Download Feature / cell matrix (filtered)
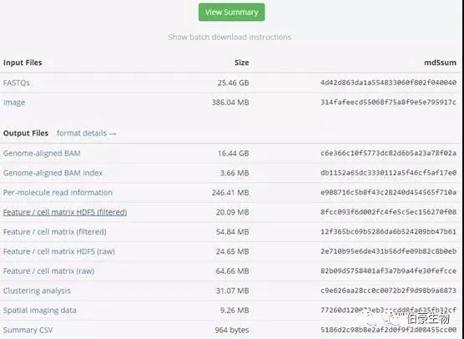This screenshot has width=464, height=339. click(x=55, y=232)
